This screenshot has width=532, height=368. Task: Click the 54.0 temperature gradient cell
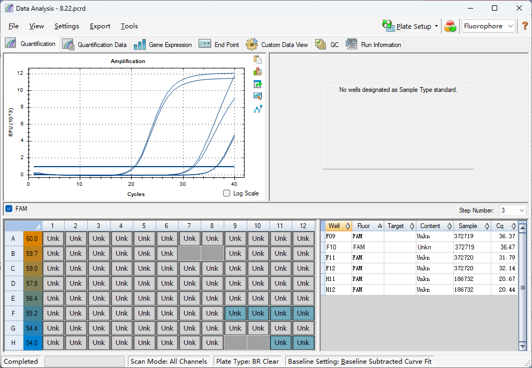pyautogui.click(x=32, y=342)
